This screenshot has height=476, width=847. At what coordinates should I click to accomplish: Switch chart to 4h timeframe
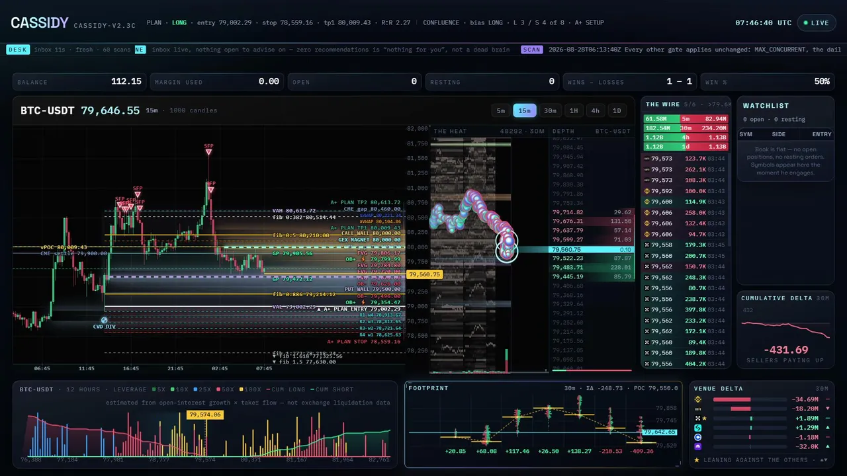pyautogui.click(x=596, y=110)
